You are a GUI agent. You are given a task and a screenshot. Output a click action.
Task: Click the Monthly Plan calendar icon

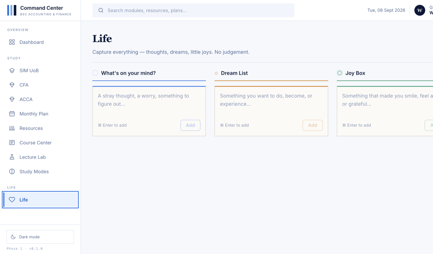12,114
